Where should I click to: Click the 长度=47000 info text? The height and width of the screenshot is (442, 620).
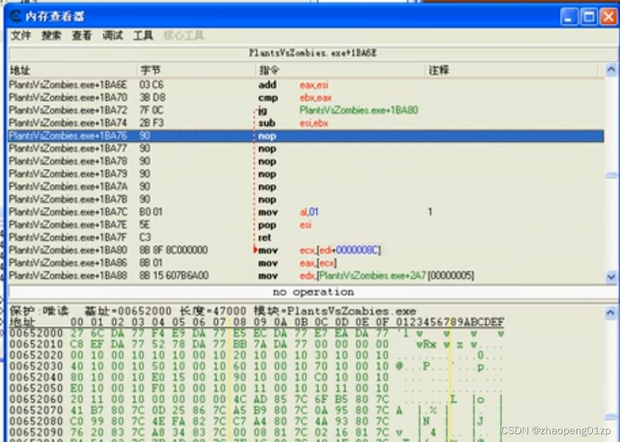(213, 311)
